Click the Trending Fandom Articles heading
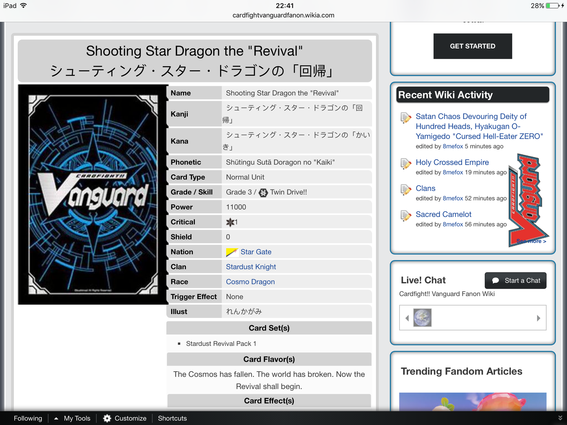Viewport: 567px width, 425px height. point(462,371)
